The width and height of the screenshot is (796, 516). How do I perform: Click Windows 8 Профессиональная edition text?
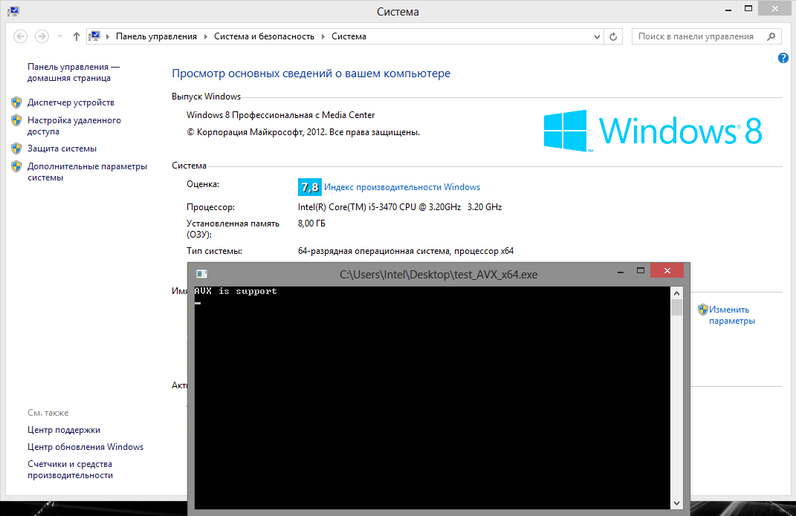281,115
